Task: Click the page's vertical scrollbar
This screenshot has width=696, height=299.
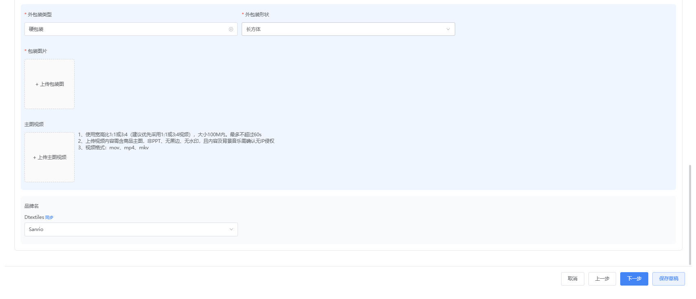Action: point(690,214)
